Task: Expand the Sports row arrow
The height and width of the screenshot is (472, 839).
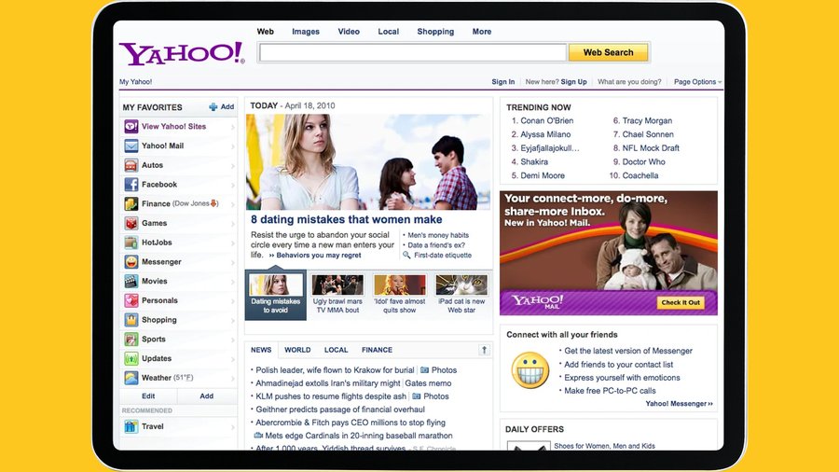Action: [233, 340]
